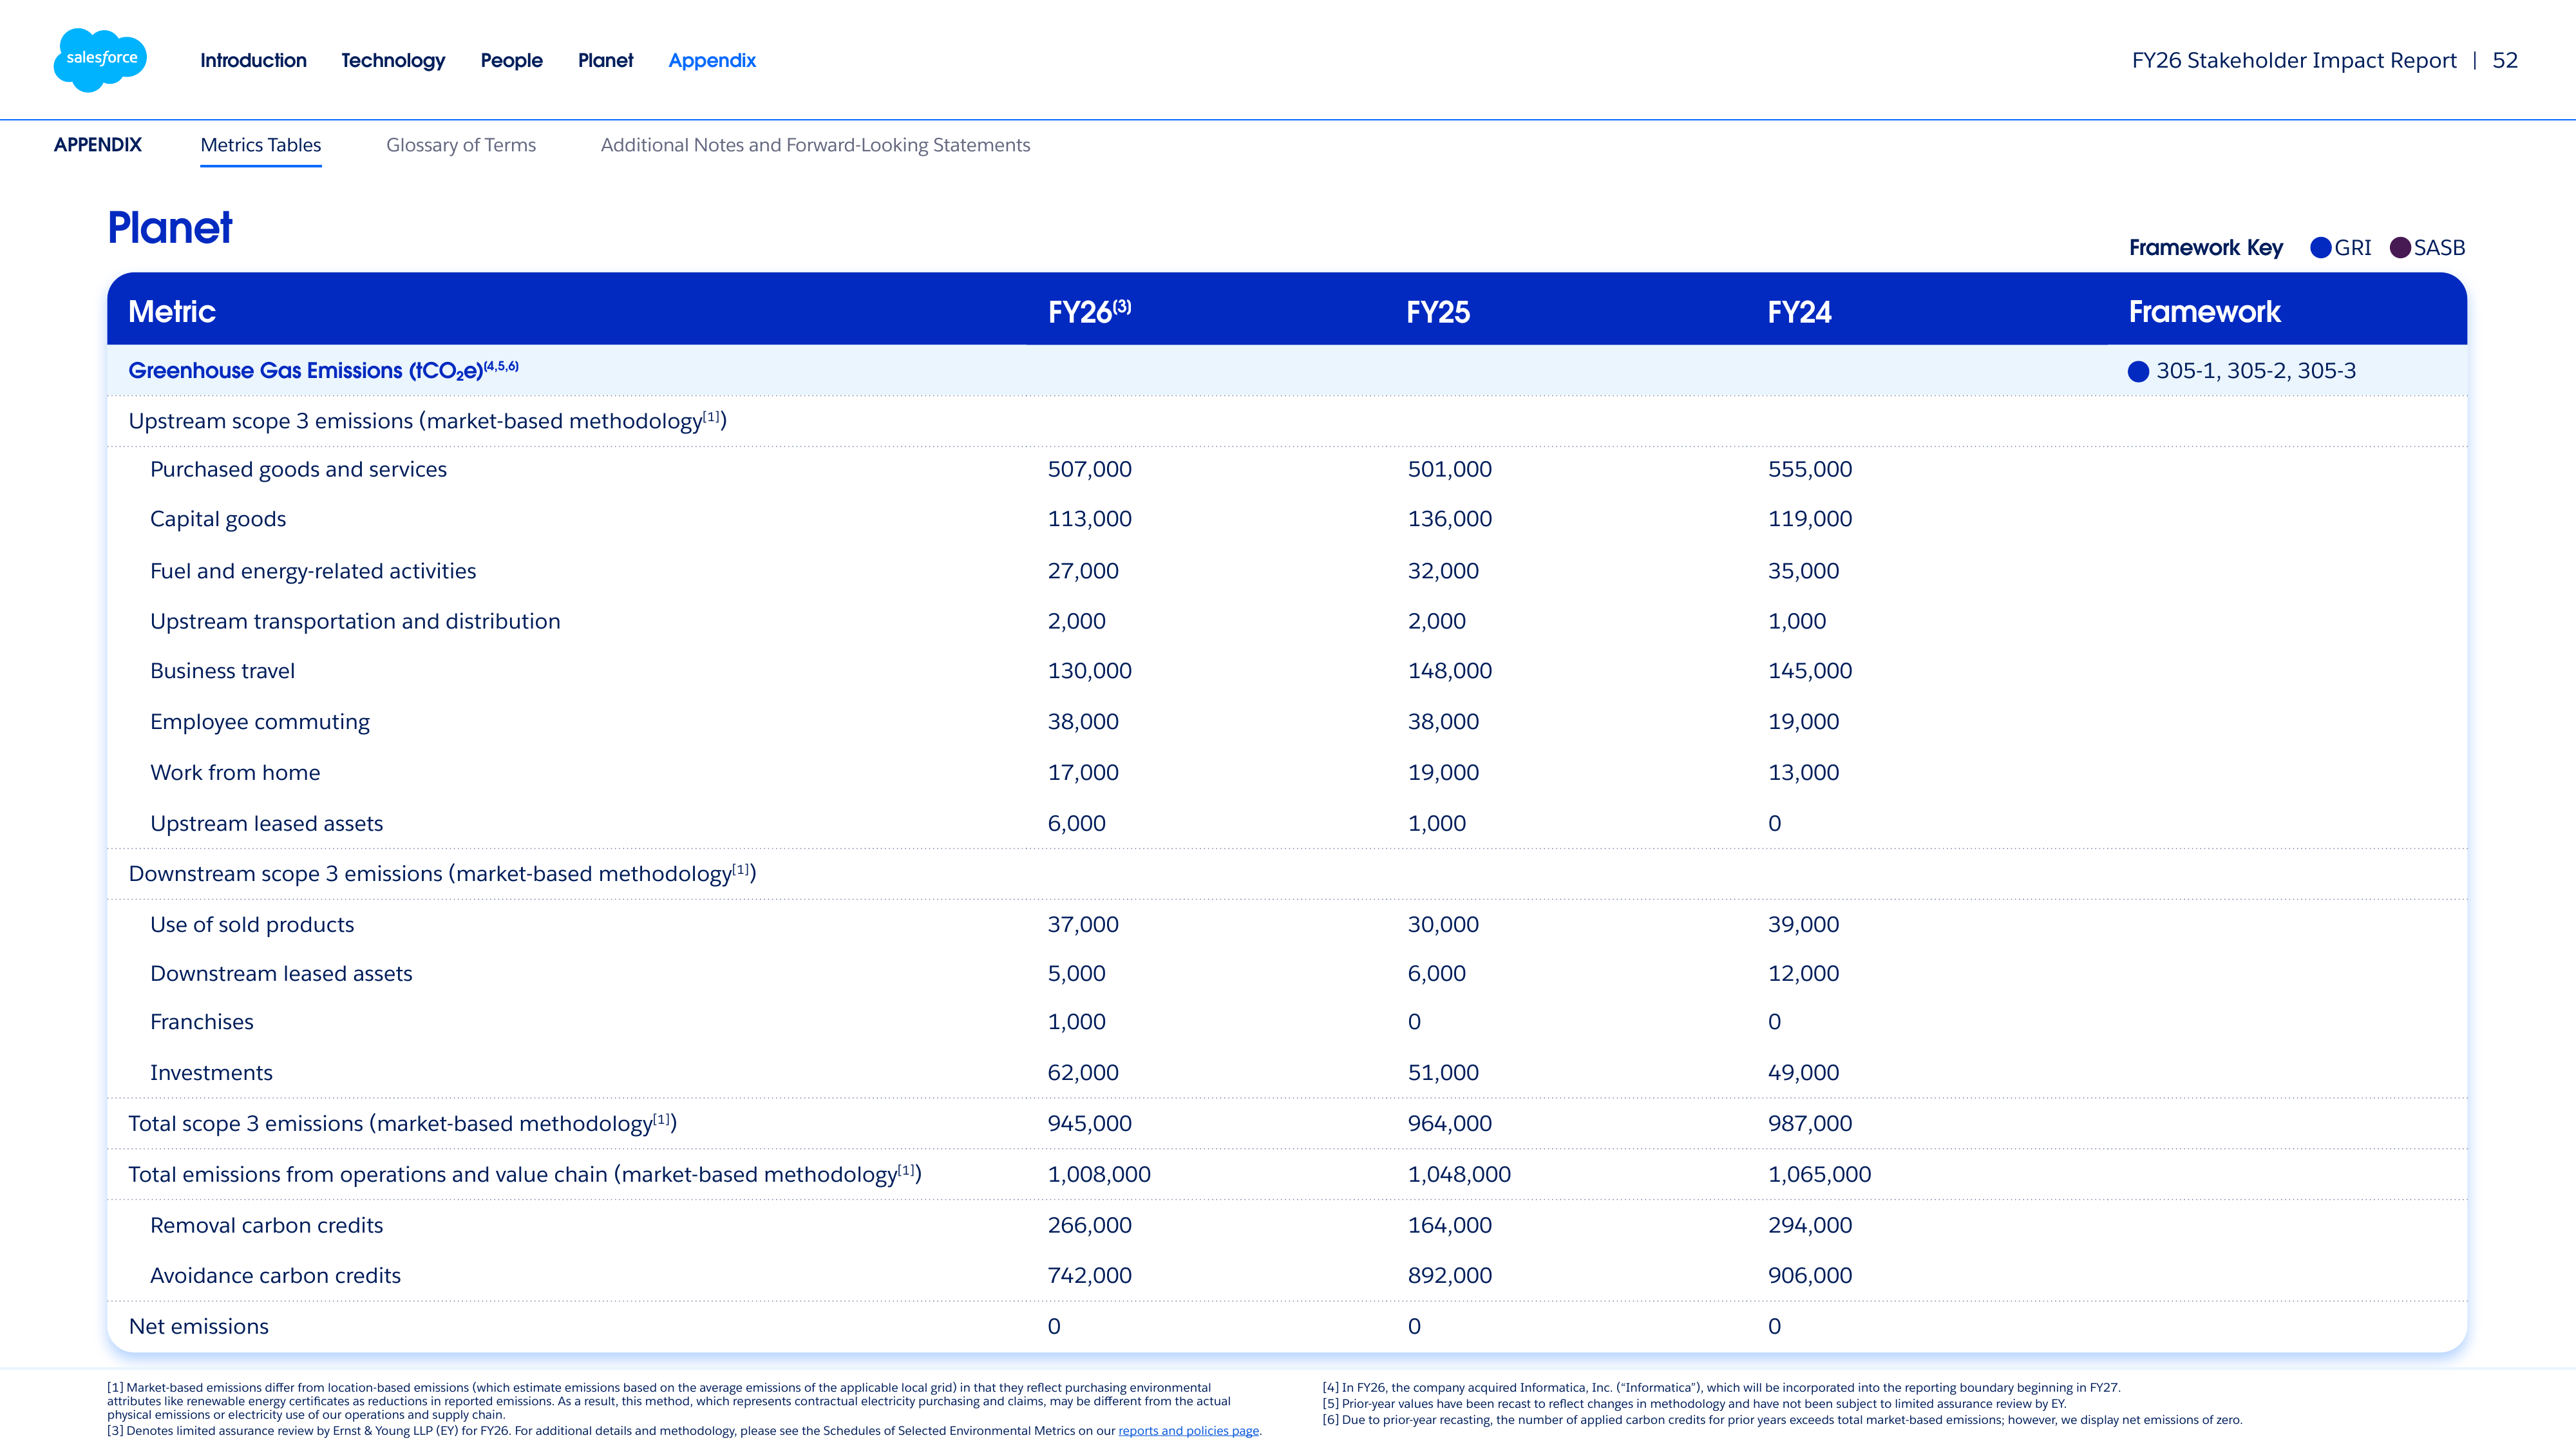Click the GRI blue dot in Framework Key

(2321, 248)
